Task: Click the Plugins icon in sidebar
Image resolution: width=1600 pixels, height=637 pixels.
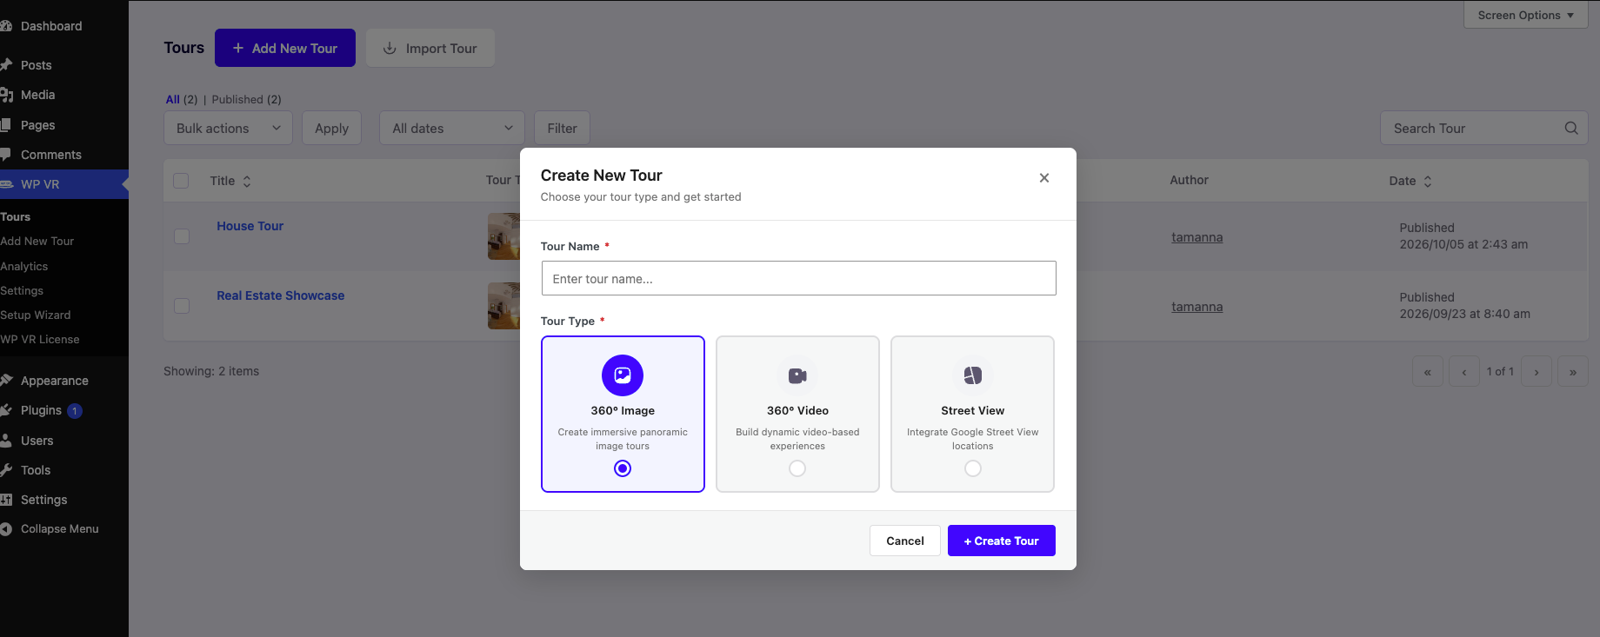Action: pos(5,410)
